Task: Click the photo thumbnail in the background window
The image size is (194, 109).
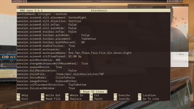Action: [179, 29]
